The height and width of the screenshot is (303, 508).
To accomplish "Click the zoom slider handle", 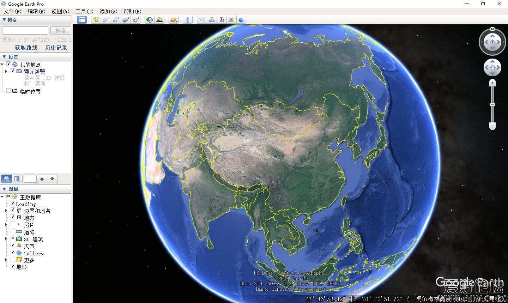I will point(492,104).
